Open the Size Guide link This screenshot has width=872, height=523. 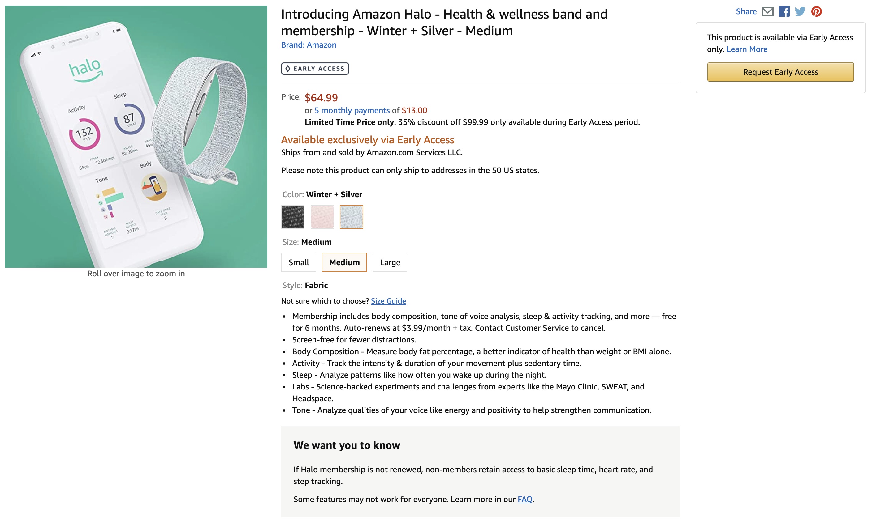pos(388,301)
